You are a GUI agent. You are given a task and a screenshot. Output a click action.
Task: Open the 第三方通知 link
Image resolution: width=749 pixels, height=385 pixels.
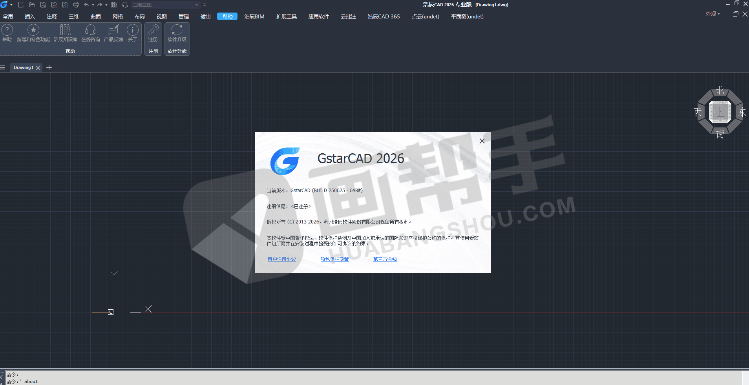(x=385, y=259)
